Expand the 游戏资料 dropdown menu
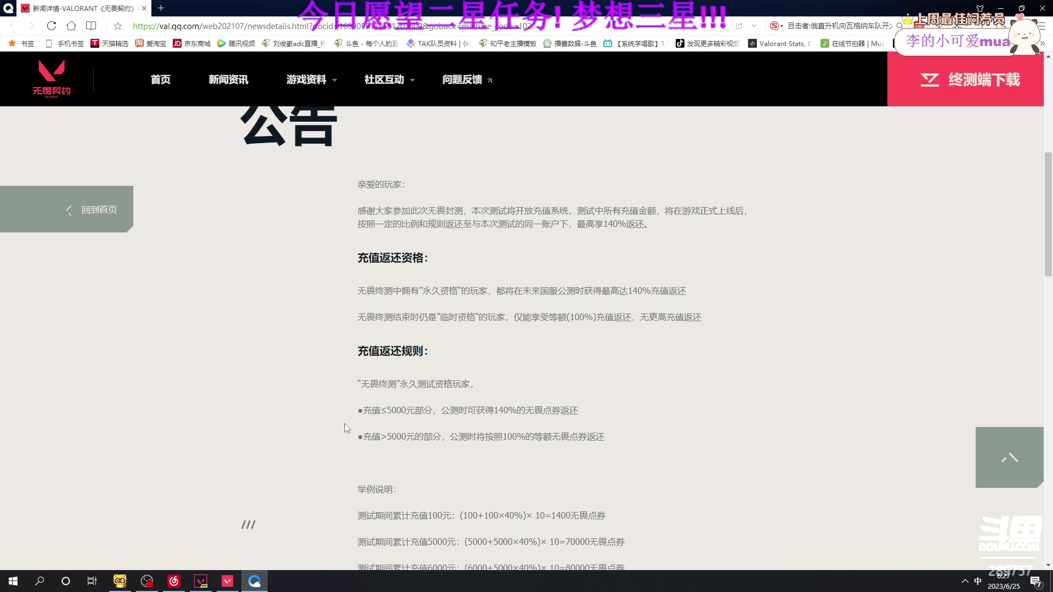Screen dimensions: 1053x592 pos(310,79)
